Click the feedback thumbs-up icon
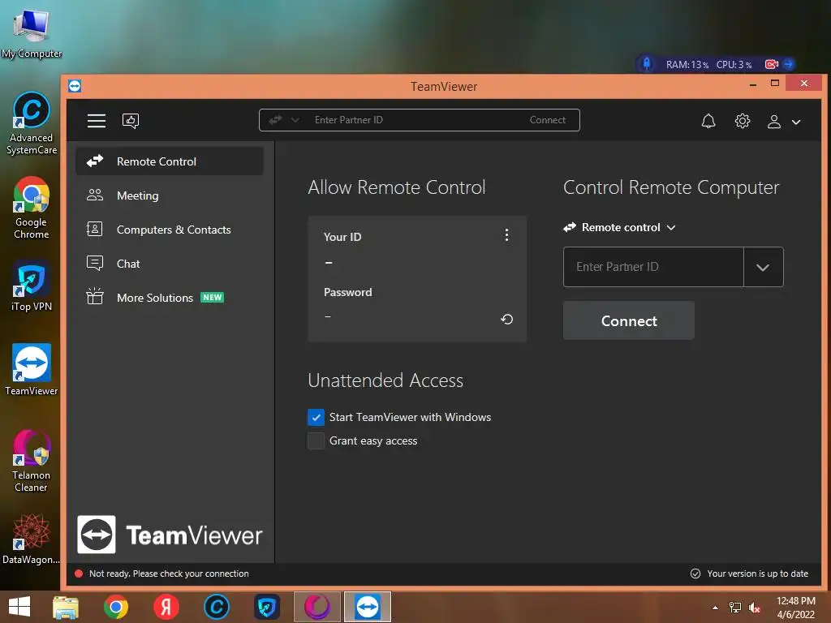Viewport: 831px width, 623px height. (131, 121)
